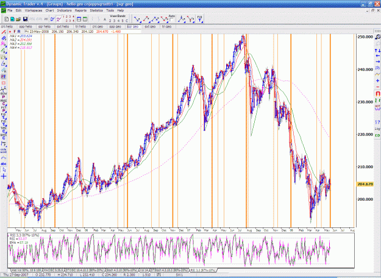Screen dimensions: 381x278
Task: Switch to Hist Vol indicator tab
Action: click(26, 270)
